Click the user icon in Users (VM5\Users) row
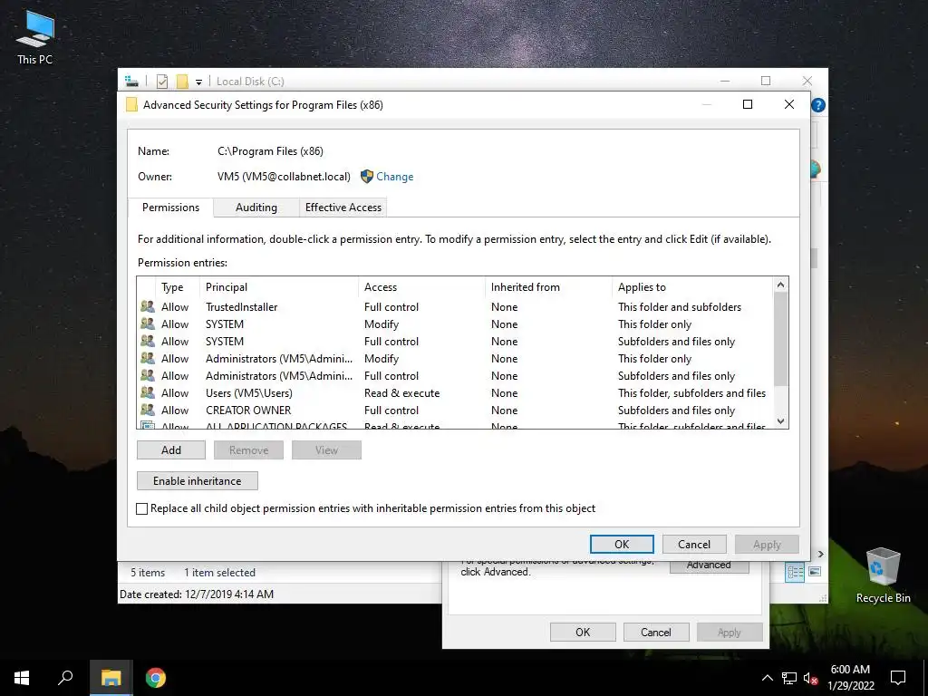The image size is (928, 696). click(x=148, y=392)
